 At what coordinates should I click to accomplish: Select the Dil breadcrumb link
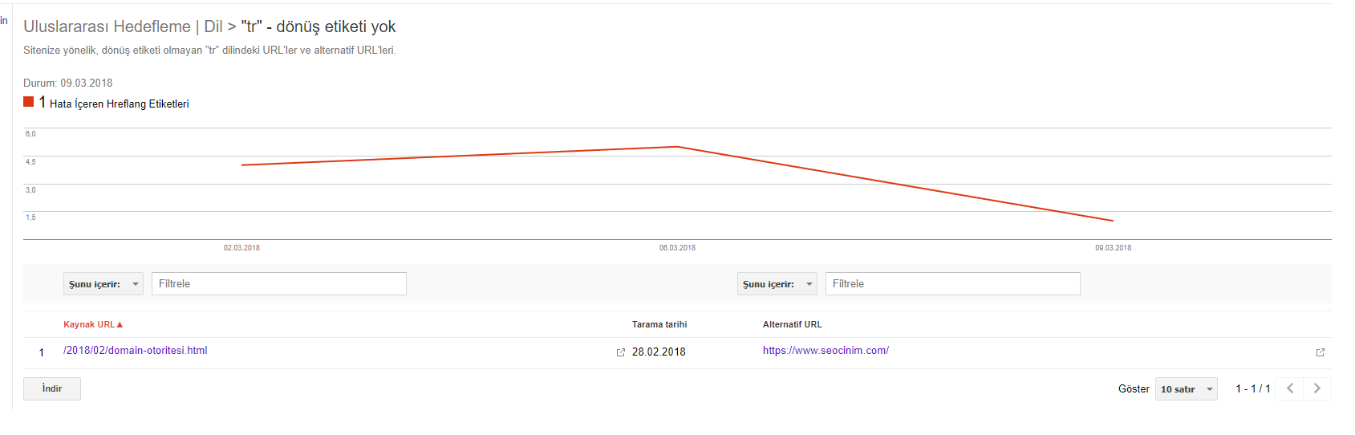coord(213,26)
